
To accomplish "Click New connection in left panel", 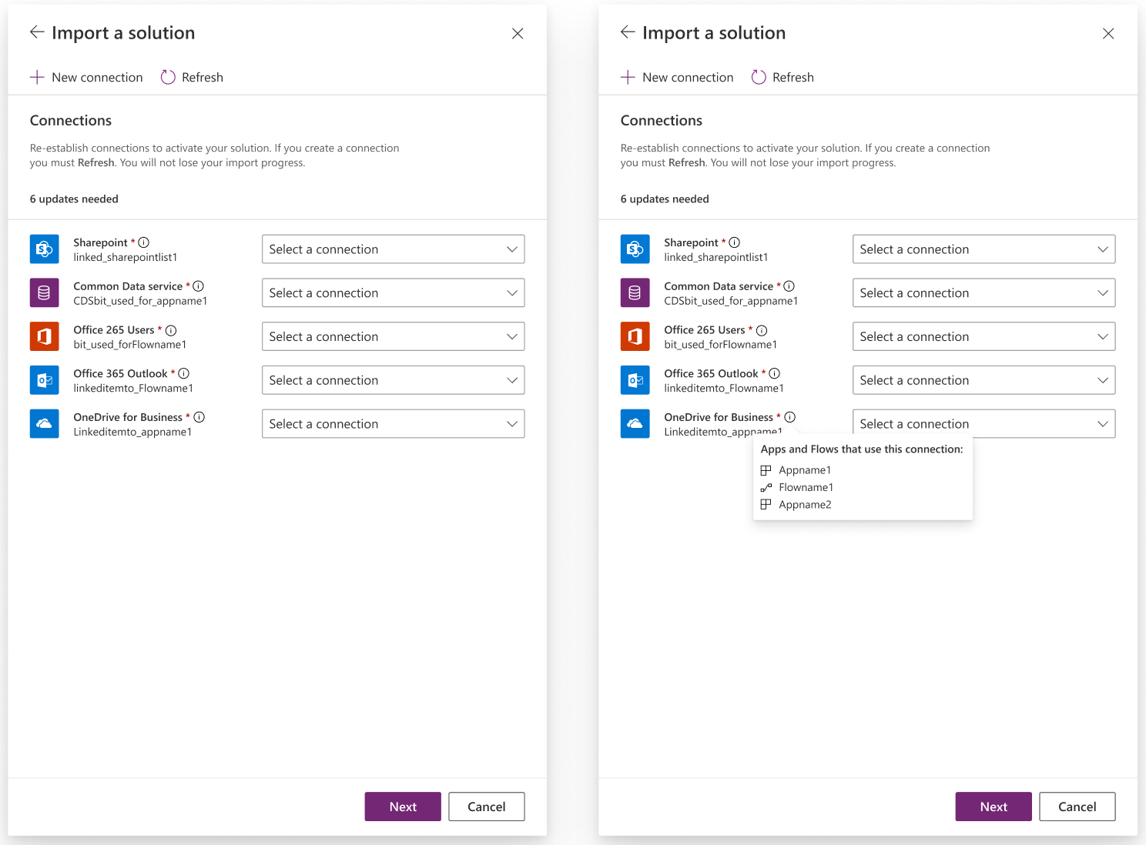I will [x=86, y=77].
